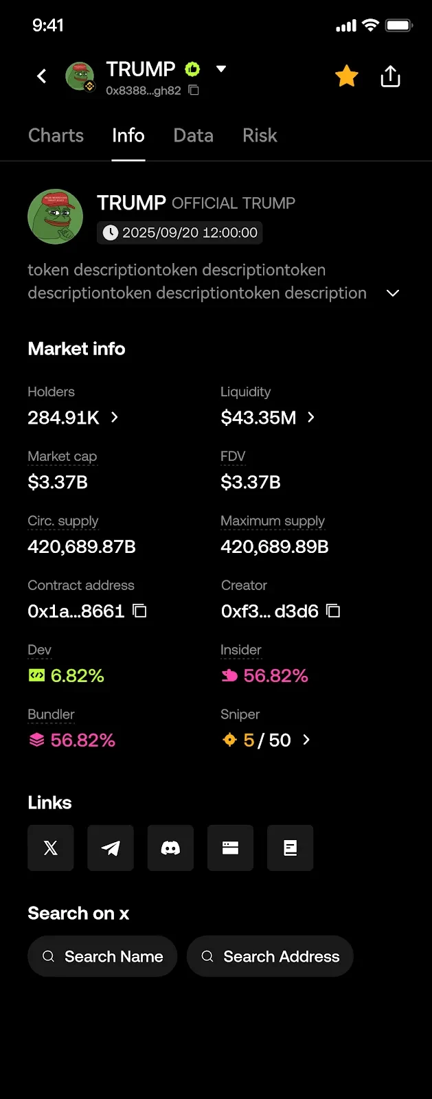Open the Discord link
The image size is (432, 1099).
(x=170, y=848)
